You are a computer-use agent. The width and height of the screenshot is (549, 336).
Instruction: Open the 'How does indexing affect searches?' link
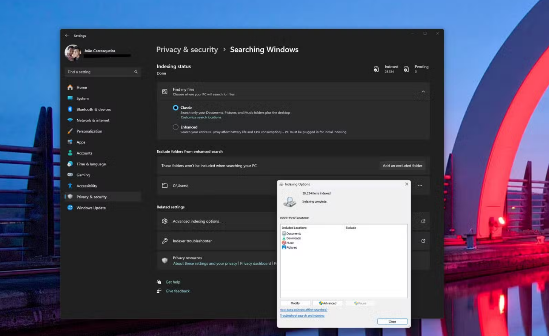[303, 310]
